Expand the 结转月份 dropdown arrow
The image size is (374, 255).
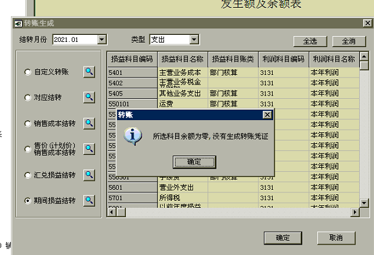point(102,39)
